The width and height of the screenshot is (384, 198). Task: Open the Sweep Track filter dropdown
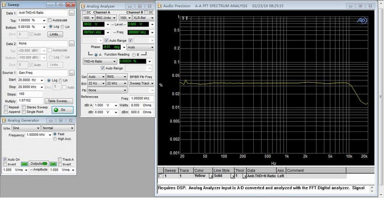click(141, 83)
